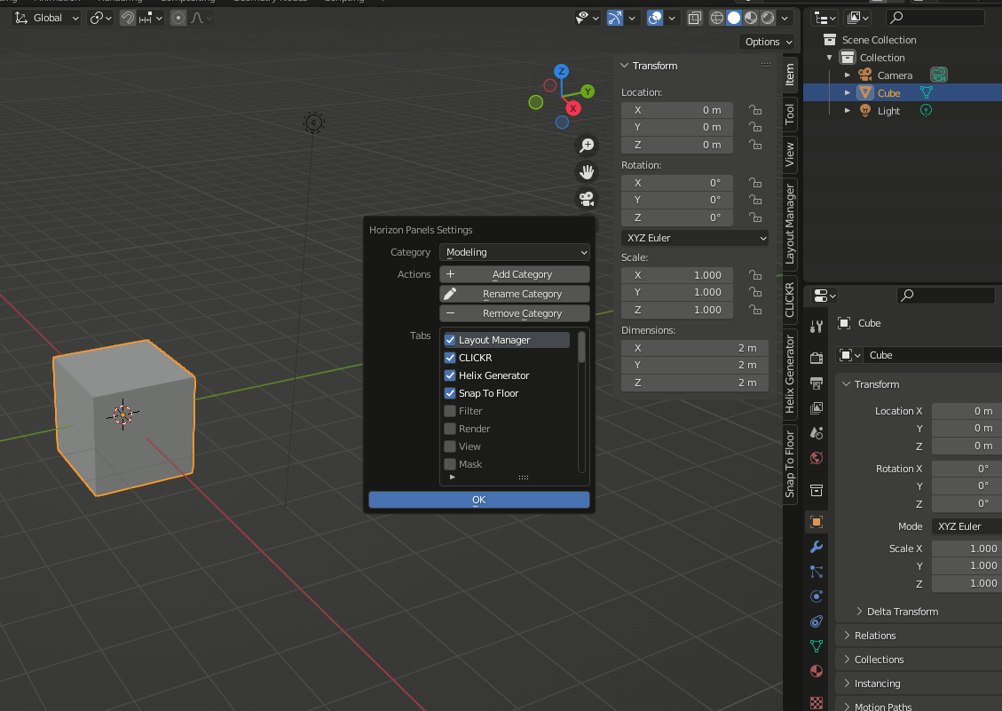Open the Tool sidebar tab

790,114
